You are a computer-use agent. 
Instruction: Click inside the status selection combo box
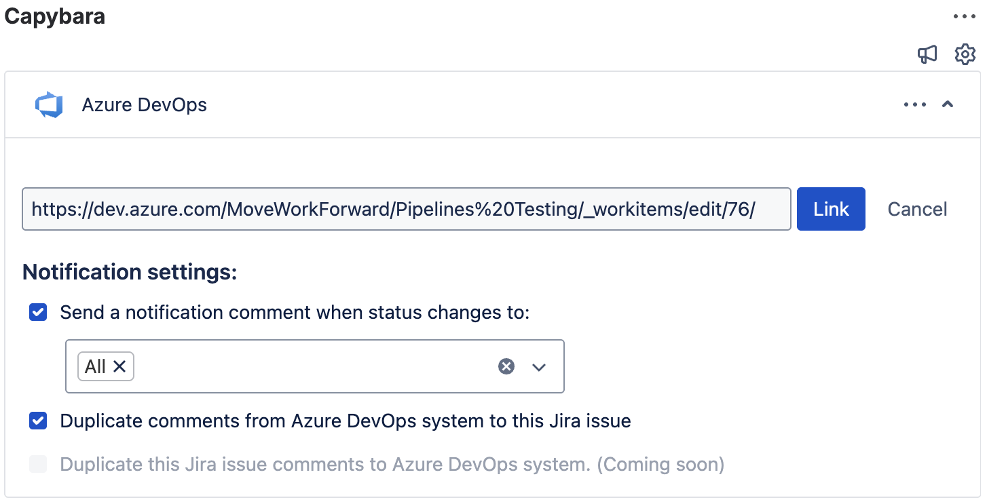[312, 366]
